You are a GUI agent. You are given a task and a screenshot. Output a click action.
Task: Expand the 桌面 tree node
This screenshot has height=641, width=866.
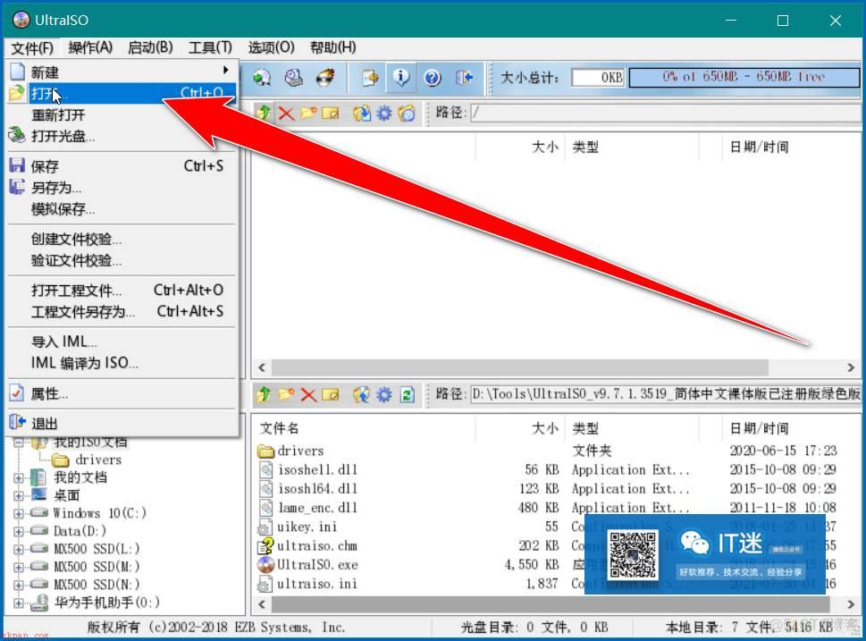(x=19, y=495)
